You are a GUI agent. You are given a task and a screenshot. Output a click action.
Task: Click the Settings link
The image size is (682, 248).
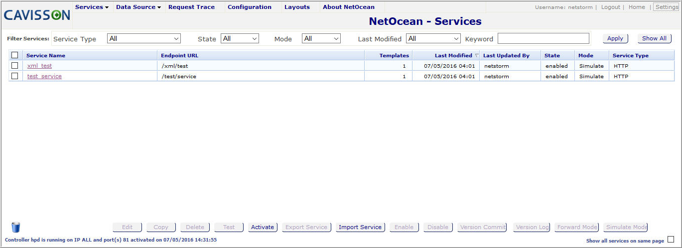(x=667, y=7)
